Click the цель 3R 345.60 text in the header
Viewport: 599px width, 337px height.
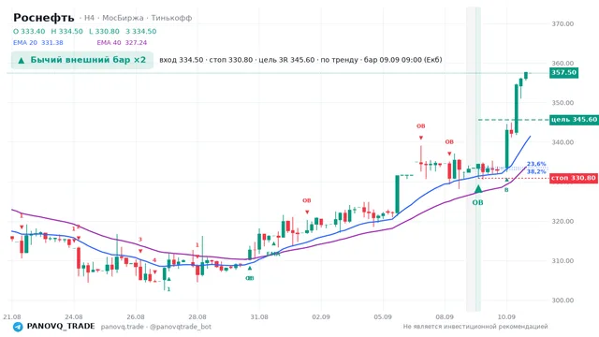tap(286, 60)
